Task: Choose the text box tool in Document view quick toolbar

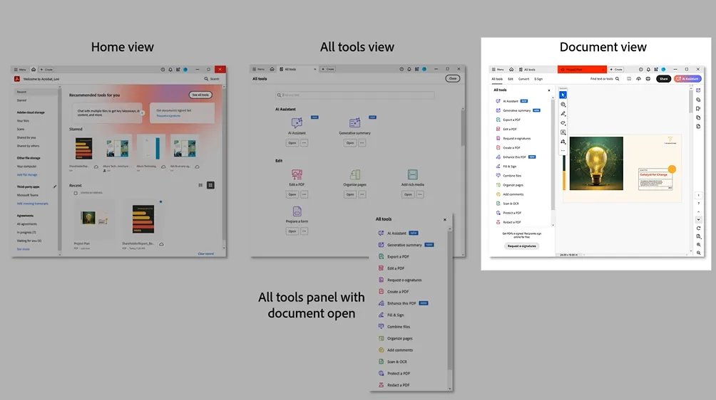Action: (563, 132)
